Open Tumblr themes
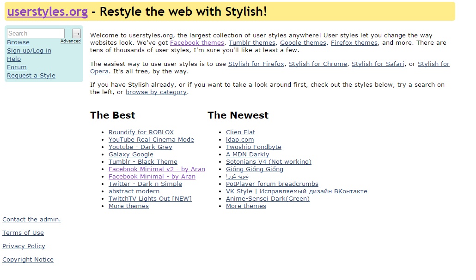 [x=252, y=42]
